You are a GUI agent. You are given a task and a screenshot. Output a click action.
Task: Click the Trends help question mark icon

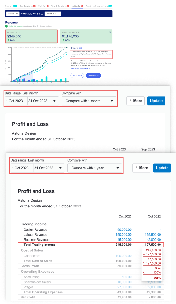click(x=80, y=48)
